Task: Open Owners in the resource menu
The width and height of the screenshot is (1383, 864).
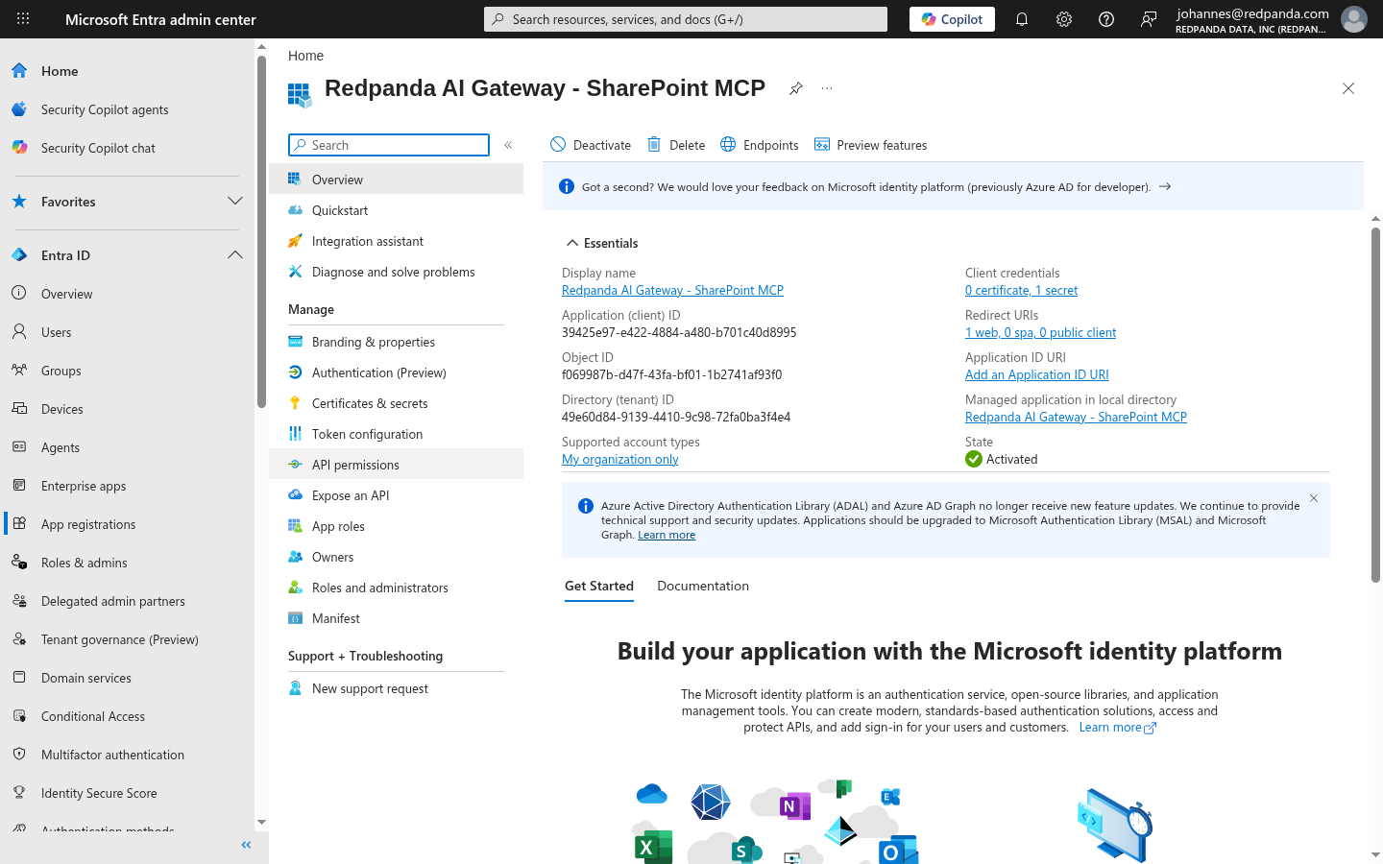Action: coord(396,557)
